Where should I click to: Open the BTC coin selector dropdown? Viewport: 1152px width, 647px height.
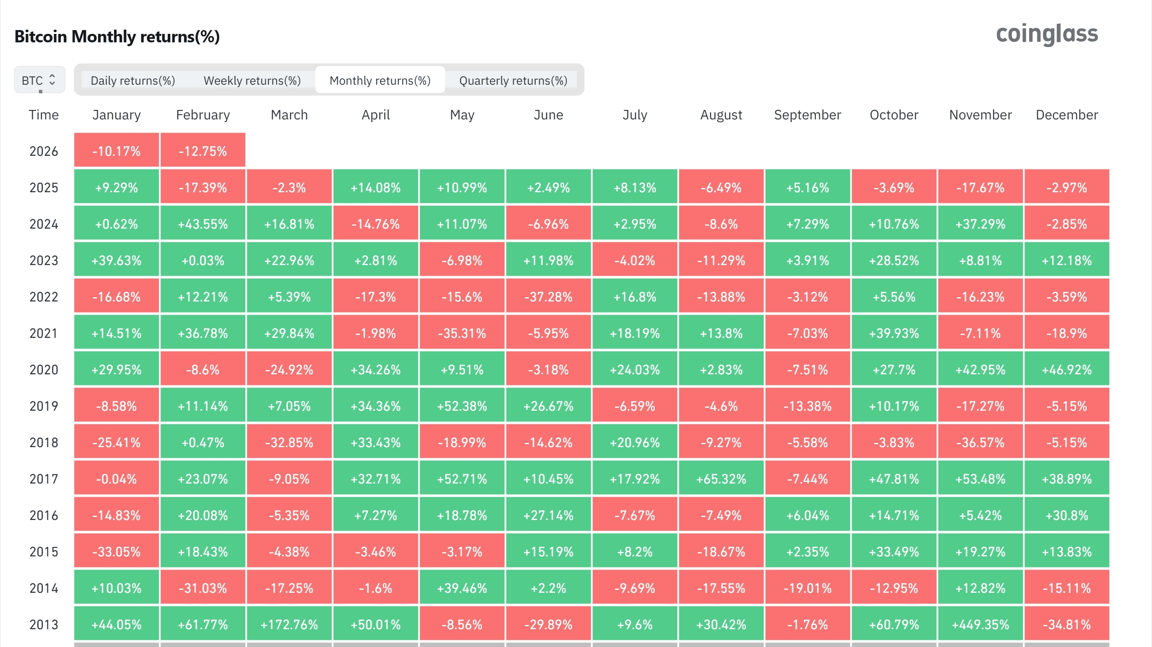(x=39, y=80)
